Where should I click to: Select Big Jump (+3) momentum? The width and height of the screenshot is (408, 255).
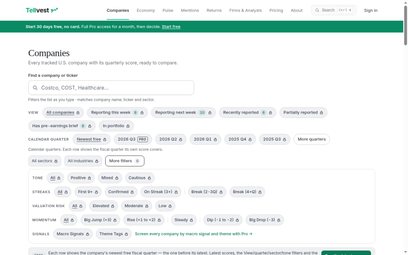click(x=100, y=220)
